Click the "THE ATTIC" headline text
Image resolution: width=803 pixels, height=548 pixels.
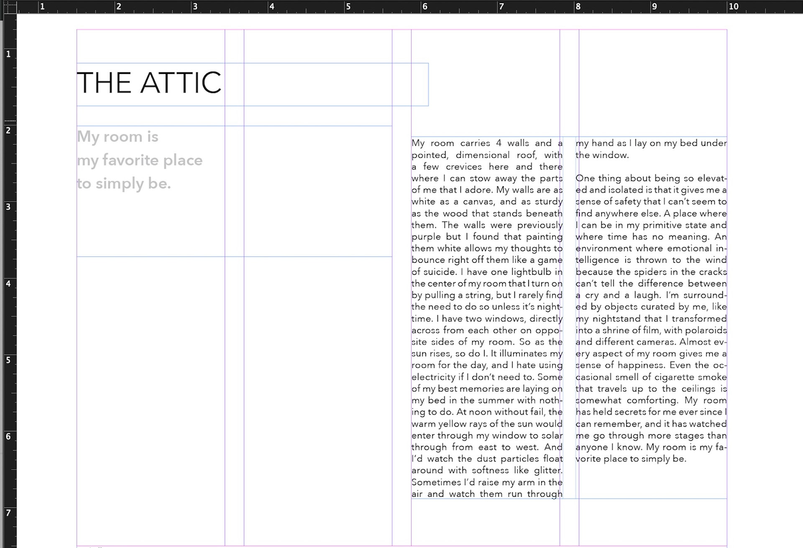(x=149, y=83)
